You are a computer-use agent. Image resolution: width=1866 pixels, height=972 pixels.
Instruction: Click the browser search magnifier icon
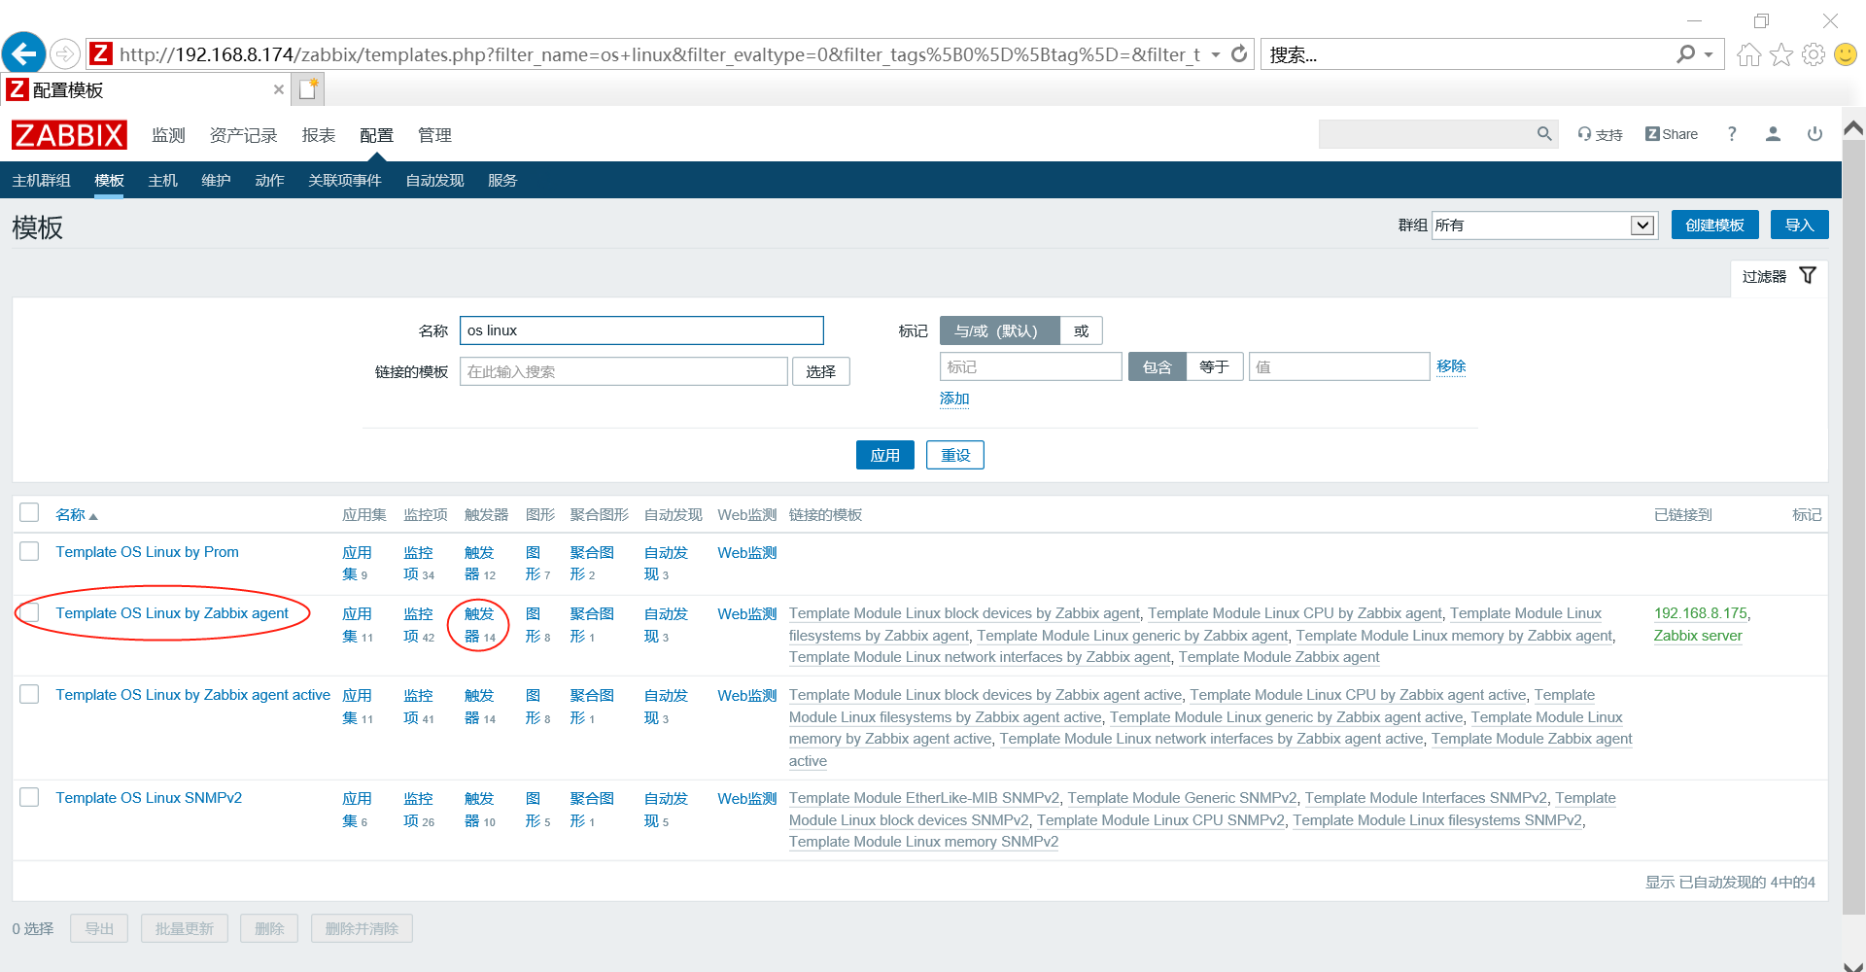tap(1686, 54)
